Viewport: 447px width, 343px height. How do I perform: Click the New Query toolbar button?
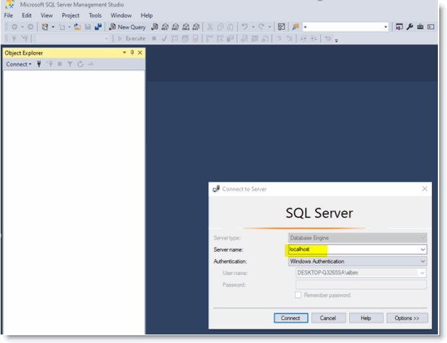point(127,27)
